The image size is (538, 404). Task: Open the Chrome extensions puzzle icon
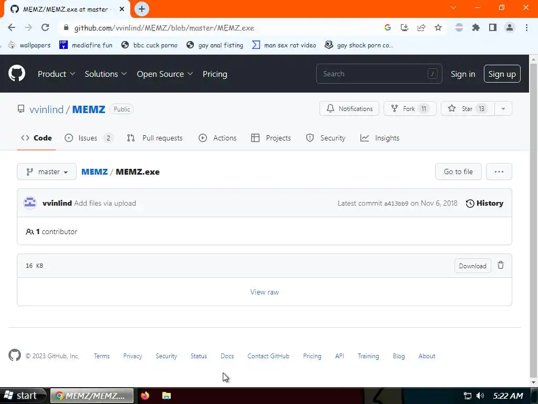tap(476, 28)
